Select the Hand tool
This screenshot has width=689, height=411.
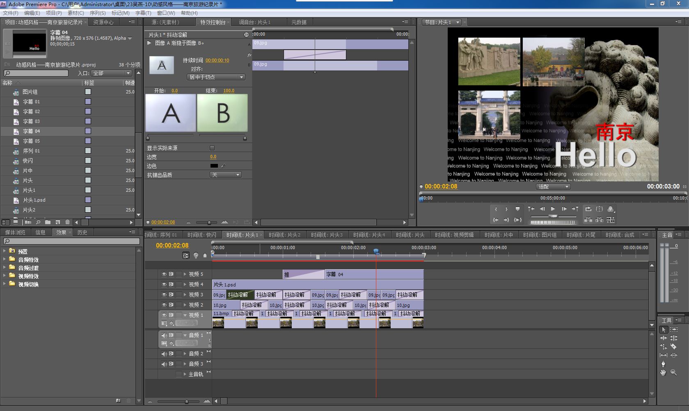pyautogui.click(x=663, y=372)
